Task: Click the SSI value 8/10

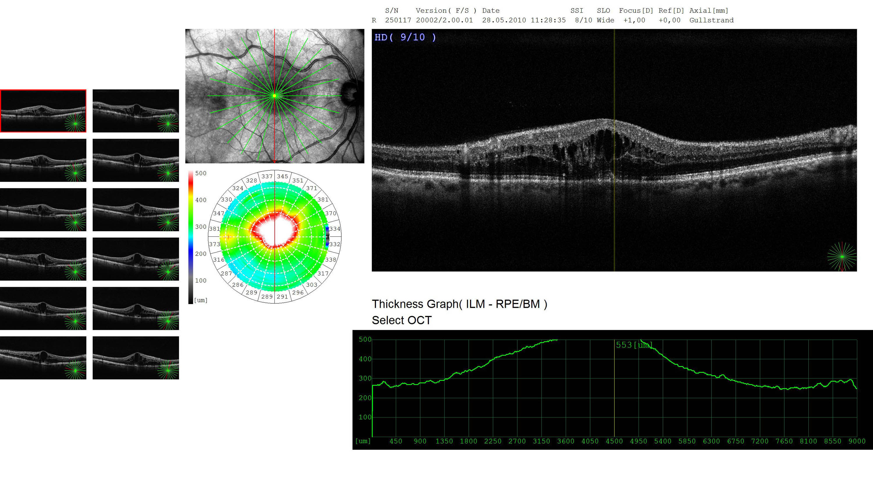Action: click(x=583, y=20)
